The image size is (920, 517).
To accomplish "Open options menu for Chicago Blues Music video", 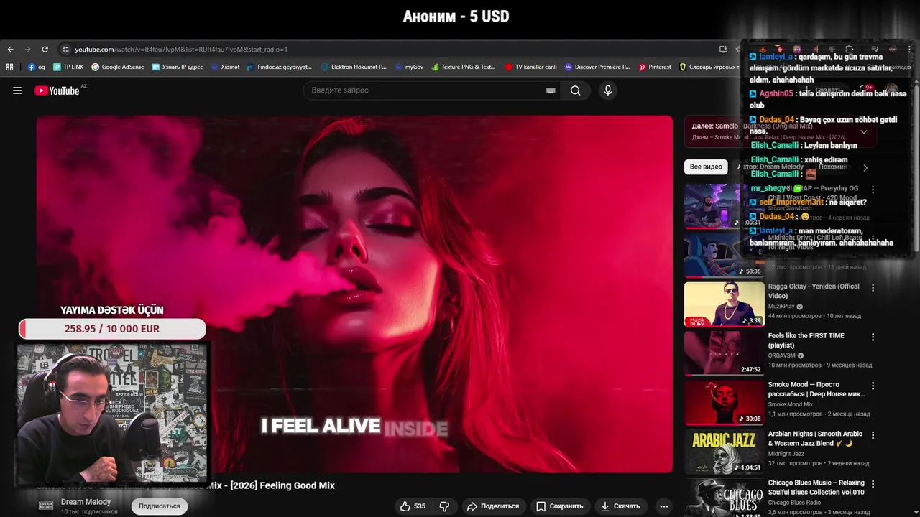I will click(x=873, y=484).
